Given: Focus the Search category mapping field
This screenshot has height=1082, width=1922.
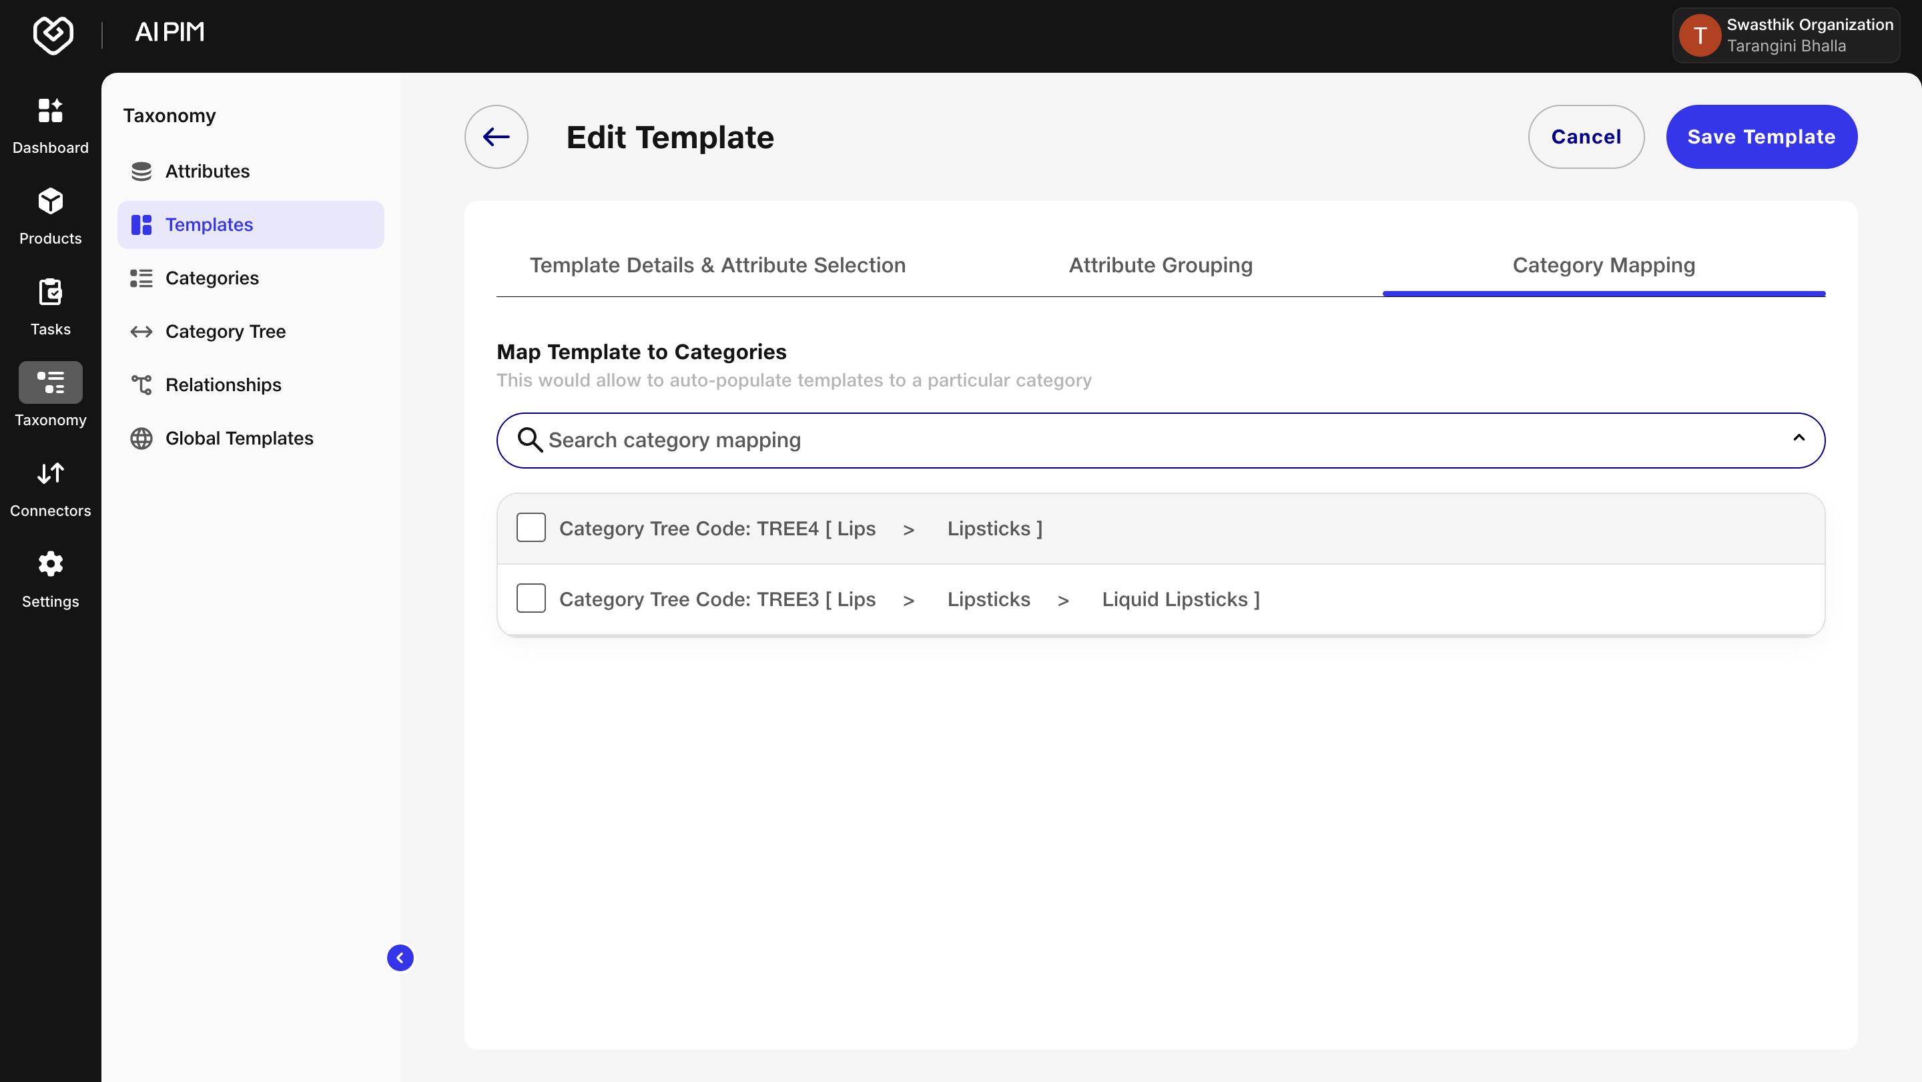Looking at the screenshot, I should coord(1161,441).
